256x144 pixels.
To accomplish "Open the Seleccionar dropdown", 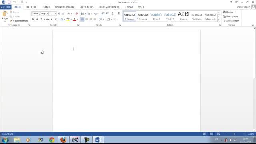I will click(x=231, y=21).
